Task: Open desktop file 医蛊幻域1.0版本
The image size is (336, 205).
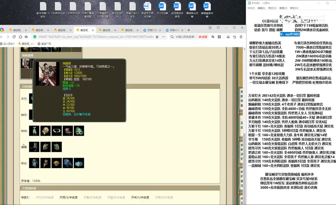Action: [x=132, y=10]
